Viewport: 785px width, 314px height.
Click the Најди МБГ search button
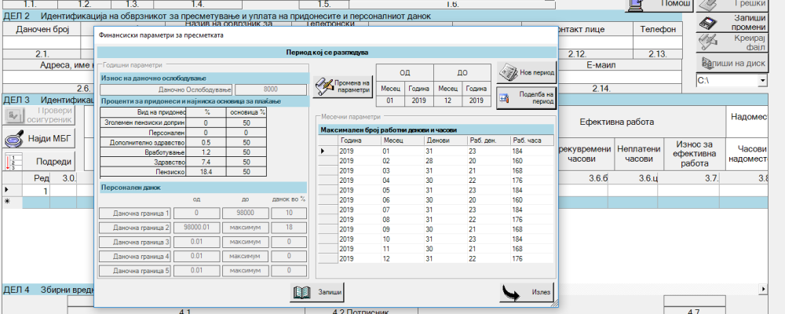coord(40,139)
